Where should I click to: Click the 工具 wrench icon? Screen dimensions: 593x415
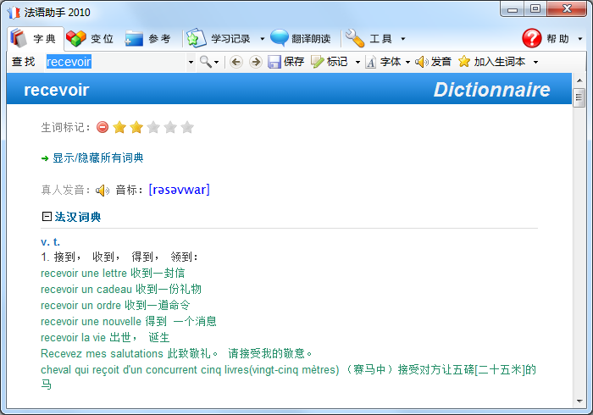click(x=355, y=38)
